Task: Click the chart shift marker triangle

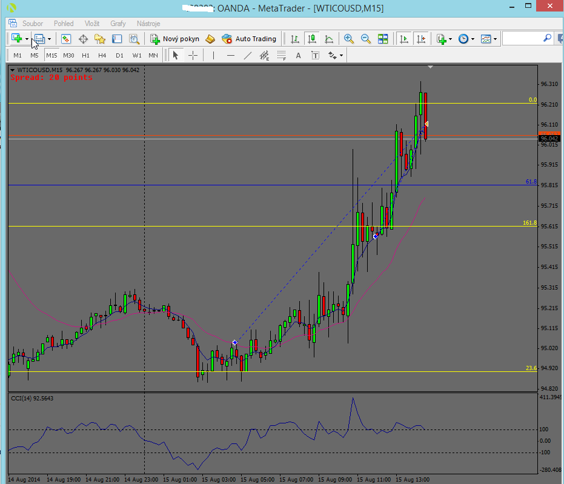Action: click(x=430, y=67)
